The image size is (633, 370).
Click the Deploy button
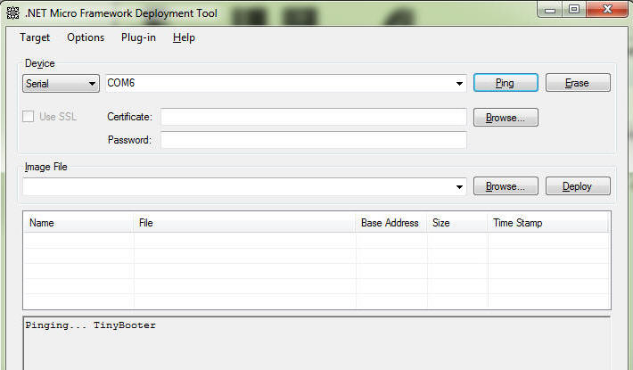click(578, 186)
